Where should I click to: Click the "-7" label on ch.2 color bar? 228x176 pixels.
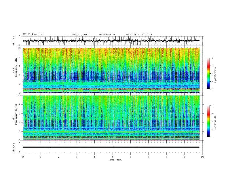212,137
